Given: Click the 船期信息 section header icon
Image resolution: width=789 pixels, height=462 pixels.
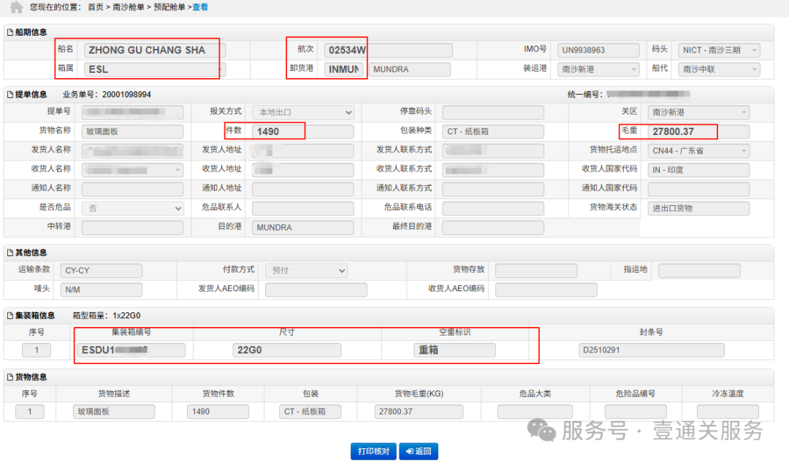Looking at the screenshot, I should tap(9, 32).
